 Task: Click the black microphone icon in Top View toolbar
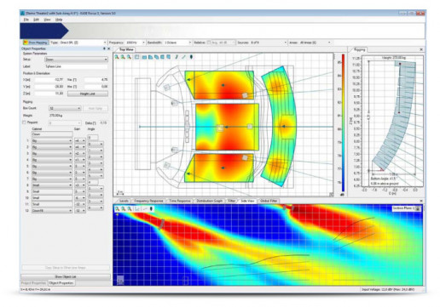[x=191, y=57]
